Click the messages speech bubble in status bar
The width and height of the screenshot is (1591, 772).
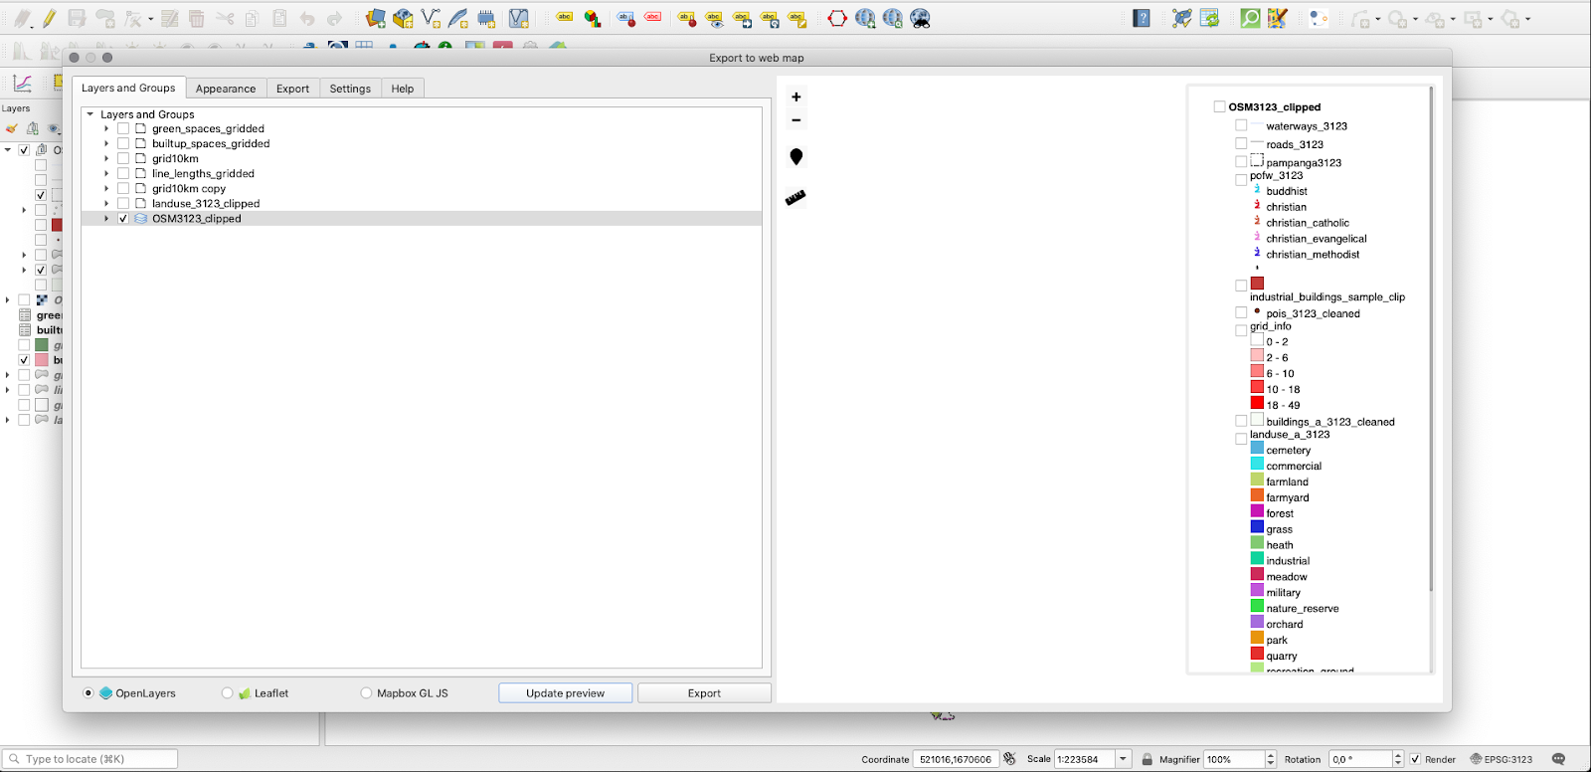1558,759
